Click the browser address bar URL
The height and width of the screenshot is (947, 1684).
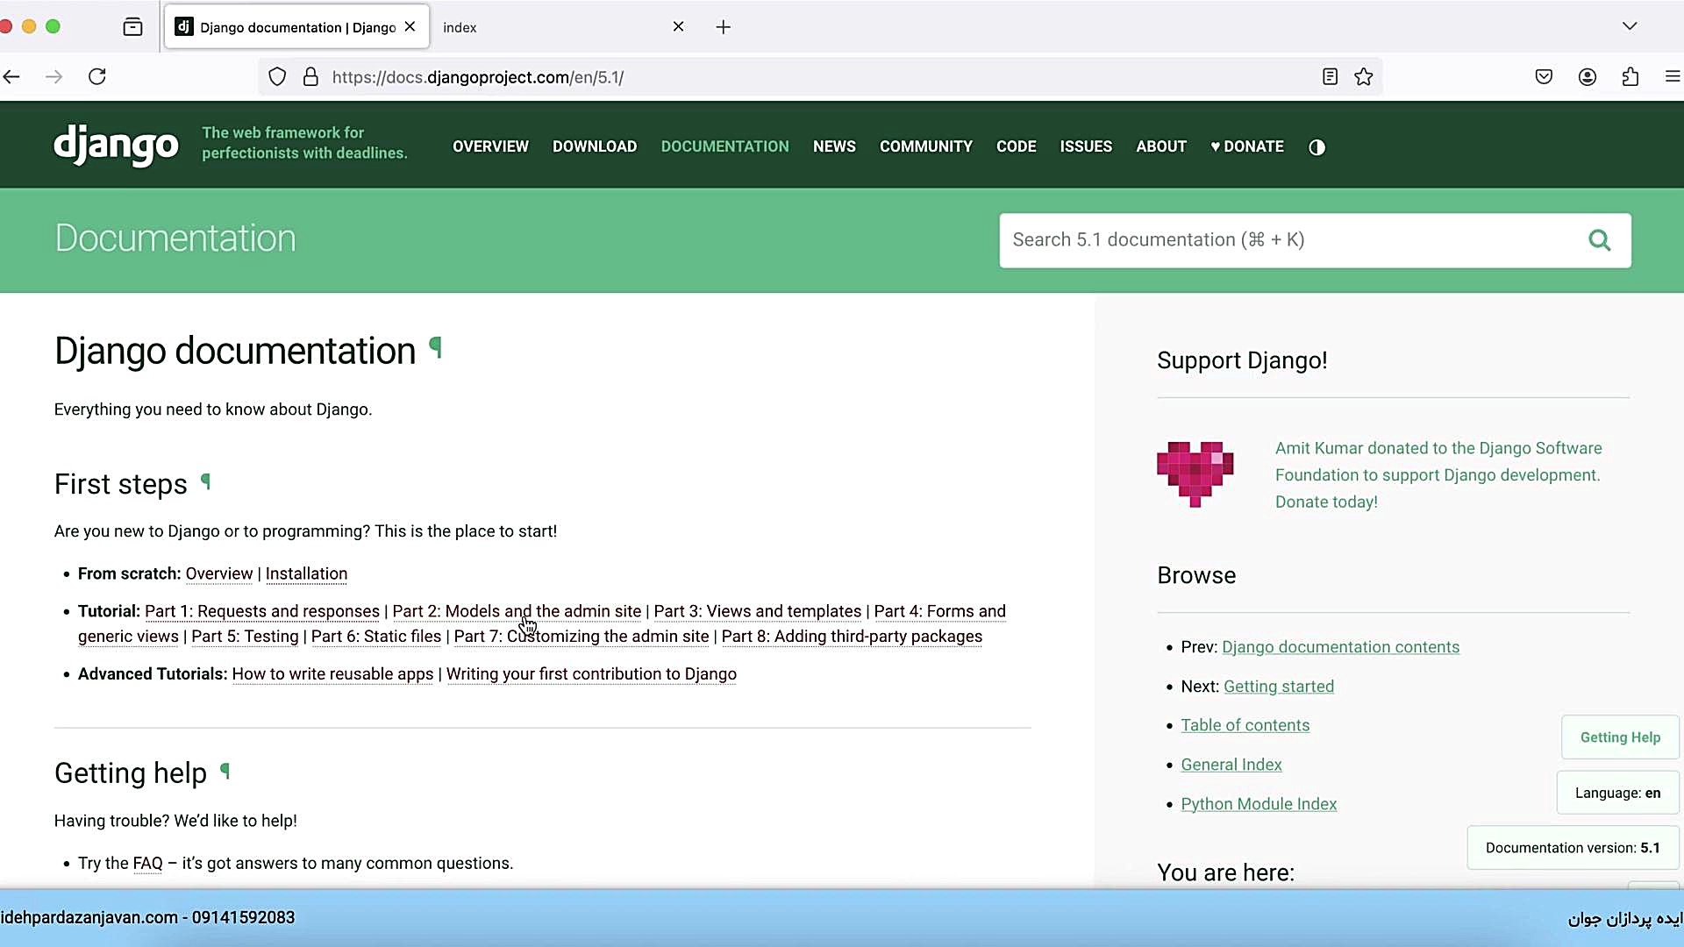[x=478, y=77]
